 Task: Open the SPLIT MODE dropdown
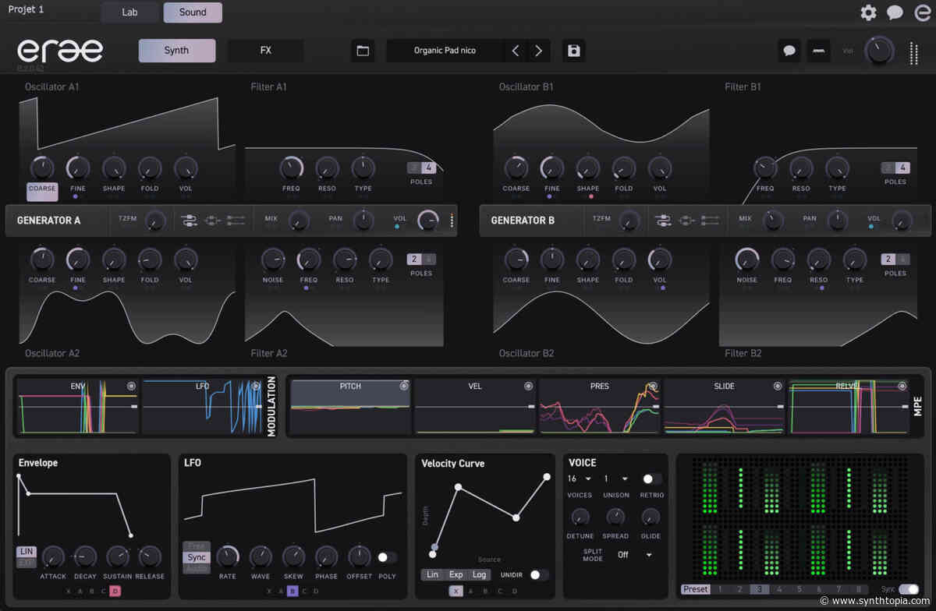[633, 555]
